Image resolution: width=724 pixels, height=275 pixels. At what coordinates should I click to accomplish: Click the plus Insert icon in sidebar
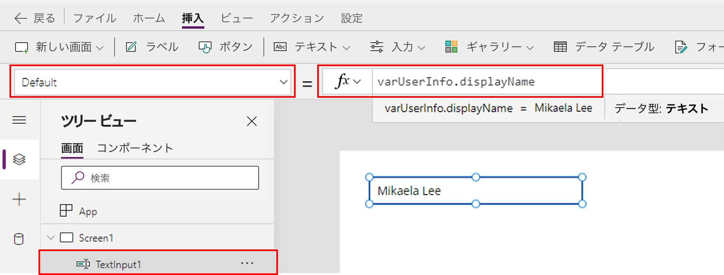click(x=19, y=199)
